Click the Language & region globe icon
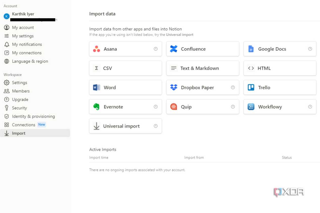 (x=7, y=61)
